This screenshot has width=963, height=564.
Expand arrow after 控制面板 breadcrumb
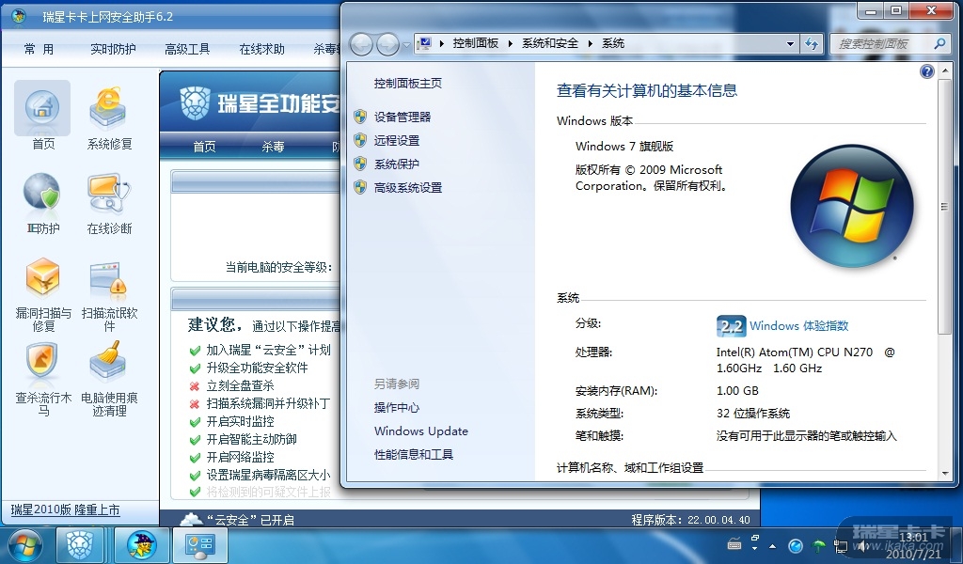click(510, 43)
